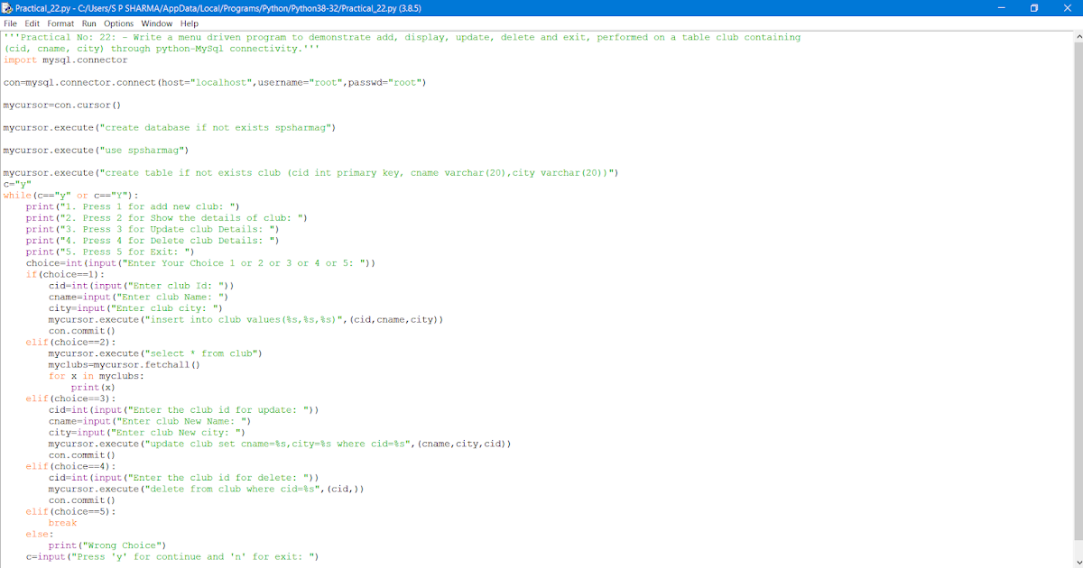The width and height of the screenshot is (1083, 568).
Task: Open the Edit menu
Action: (x=32, y=23)
